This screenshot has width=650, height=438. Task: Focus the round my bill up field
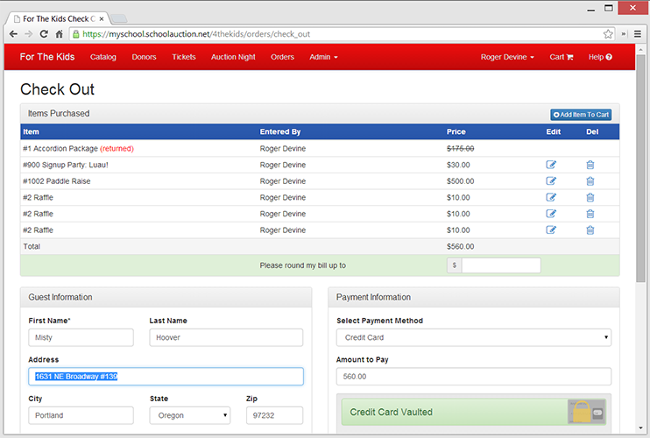[x=501, y=265]
